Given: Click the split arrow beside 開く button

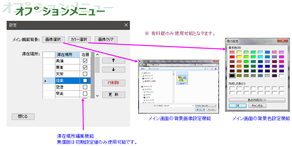Looking at the screenshot, I should point(204,109).
